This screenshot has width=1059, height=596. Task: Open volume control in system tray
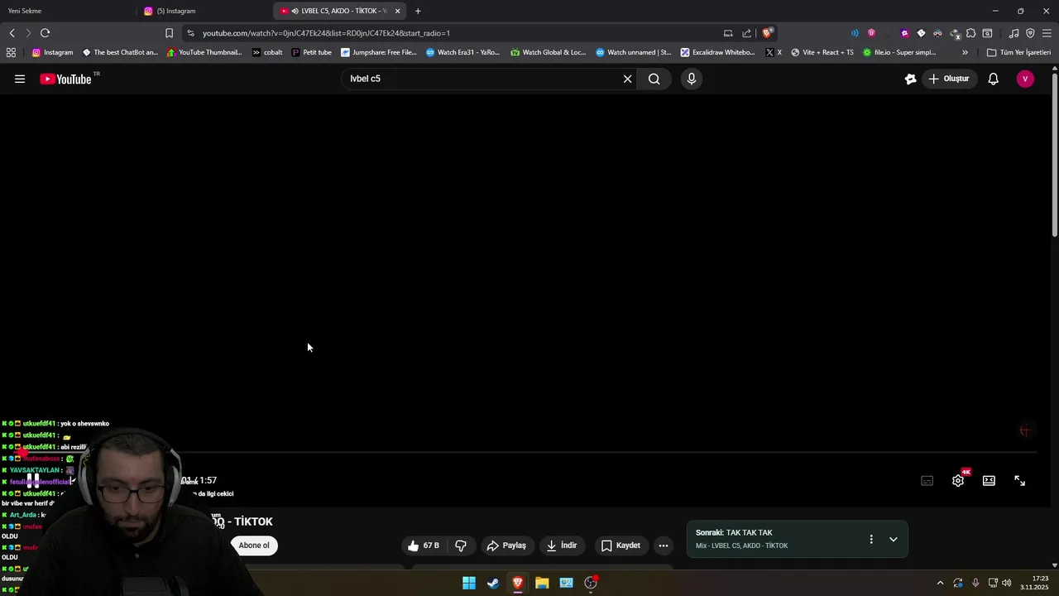tap(1007, 583)
